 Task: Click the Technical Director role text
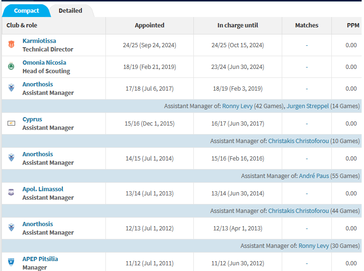pyautogui.click(x=48, y=50)
